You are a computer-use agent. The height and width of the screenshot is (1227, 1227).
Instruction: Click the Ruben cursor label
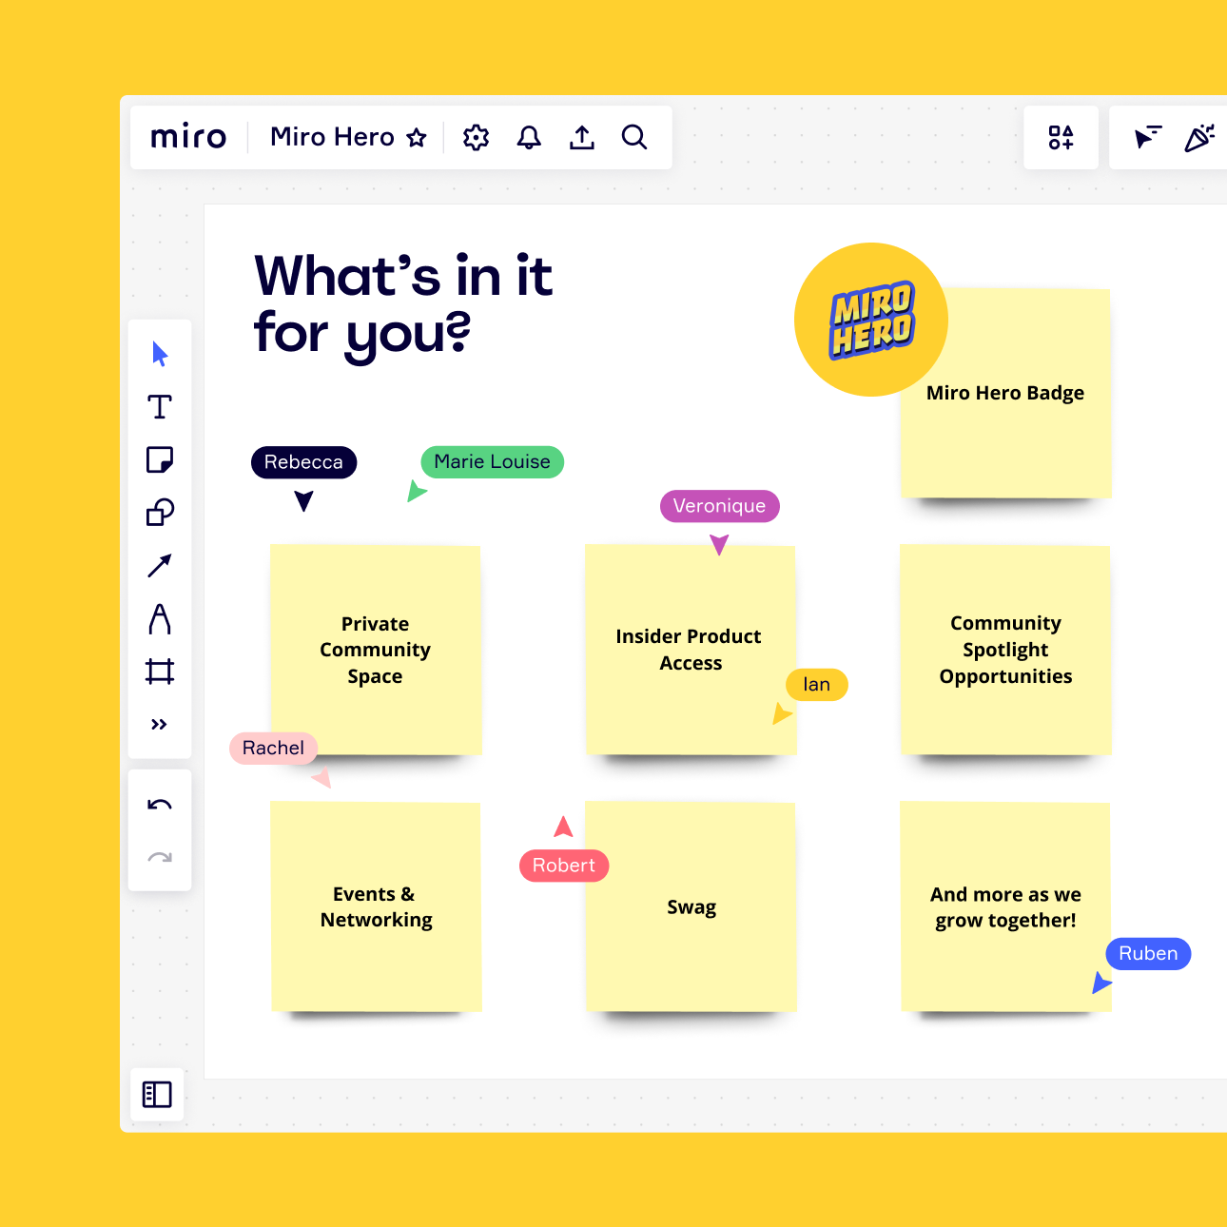1149,954
